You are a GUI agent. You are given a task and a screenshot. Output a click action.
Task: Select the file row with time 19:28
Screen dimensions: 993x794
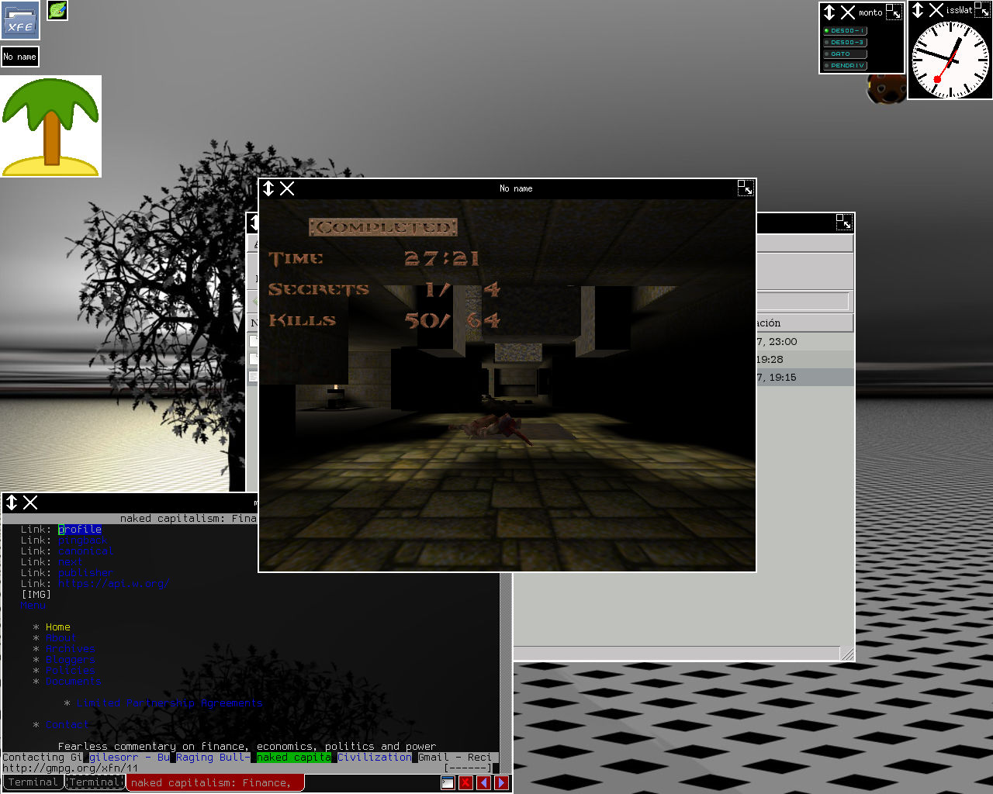805,359
